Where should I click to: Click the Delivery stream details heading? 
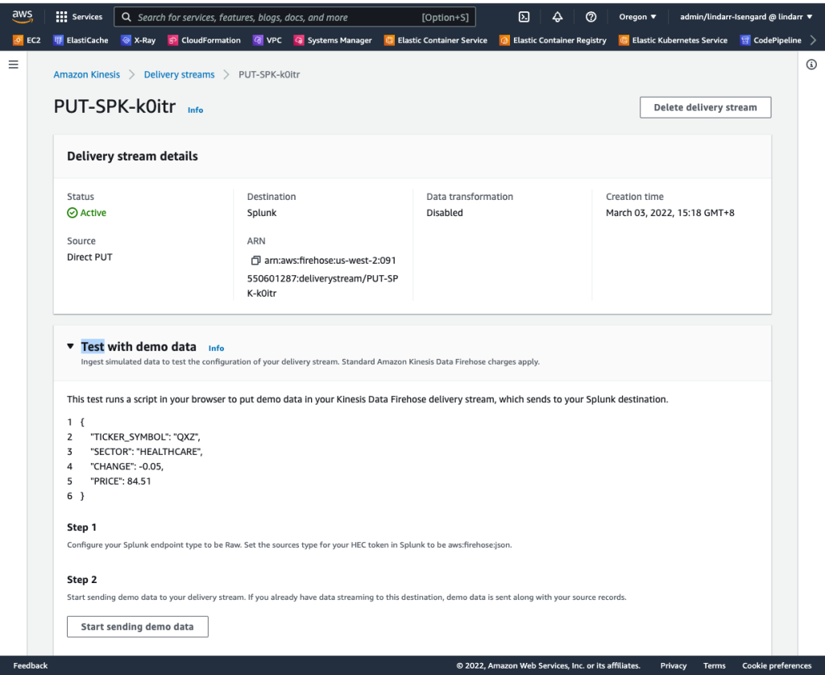pos(132,156)
